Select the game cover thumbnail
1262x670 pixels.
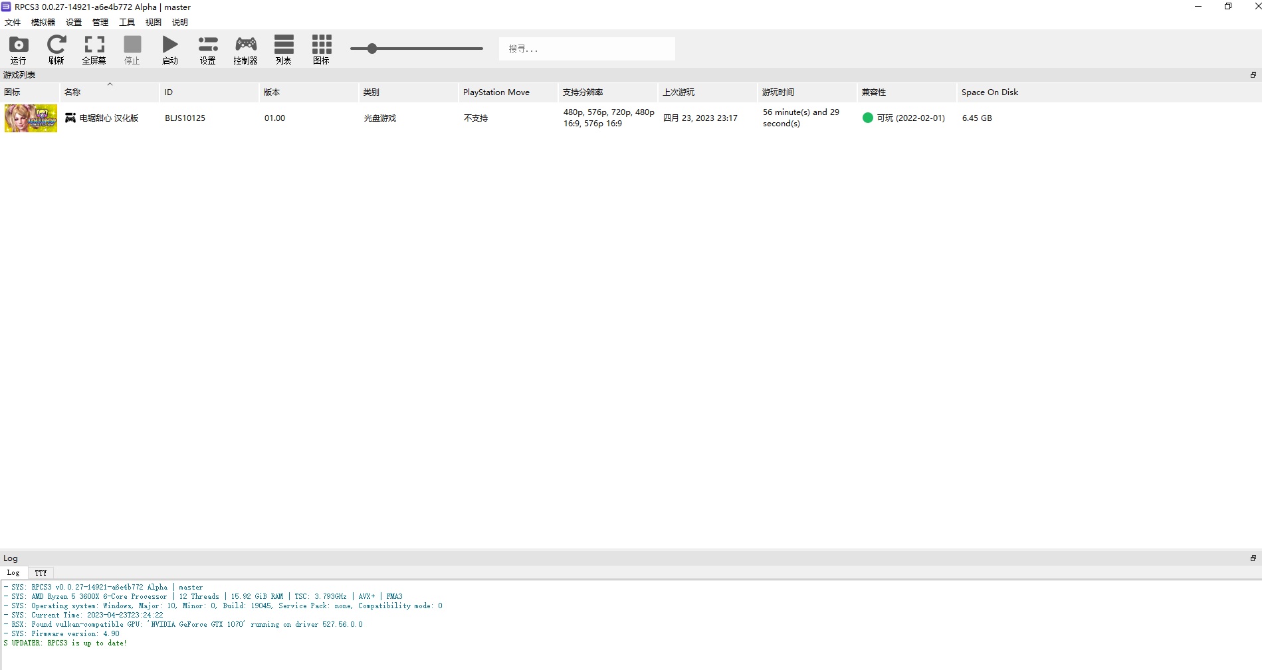(x=31, y=118)
